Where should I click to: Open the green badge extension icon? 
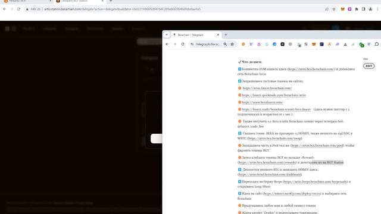tap(361, 45)
